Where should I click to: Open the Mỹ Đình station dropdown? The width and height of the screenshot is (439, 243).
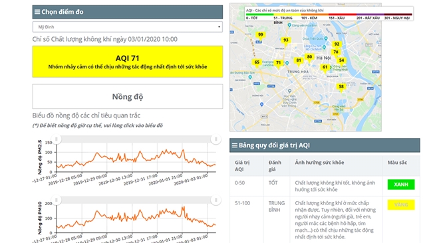128,27
